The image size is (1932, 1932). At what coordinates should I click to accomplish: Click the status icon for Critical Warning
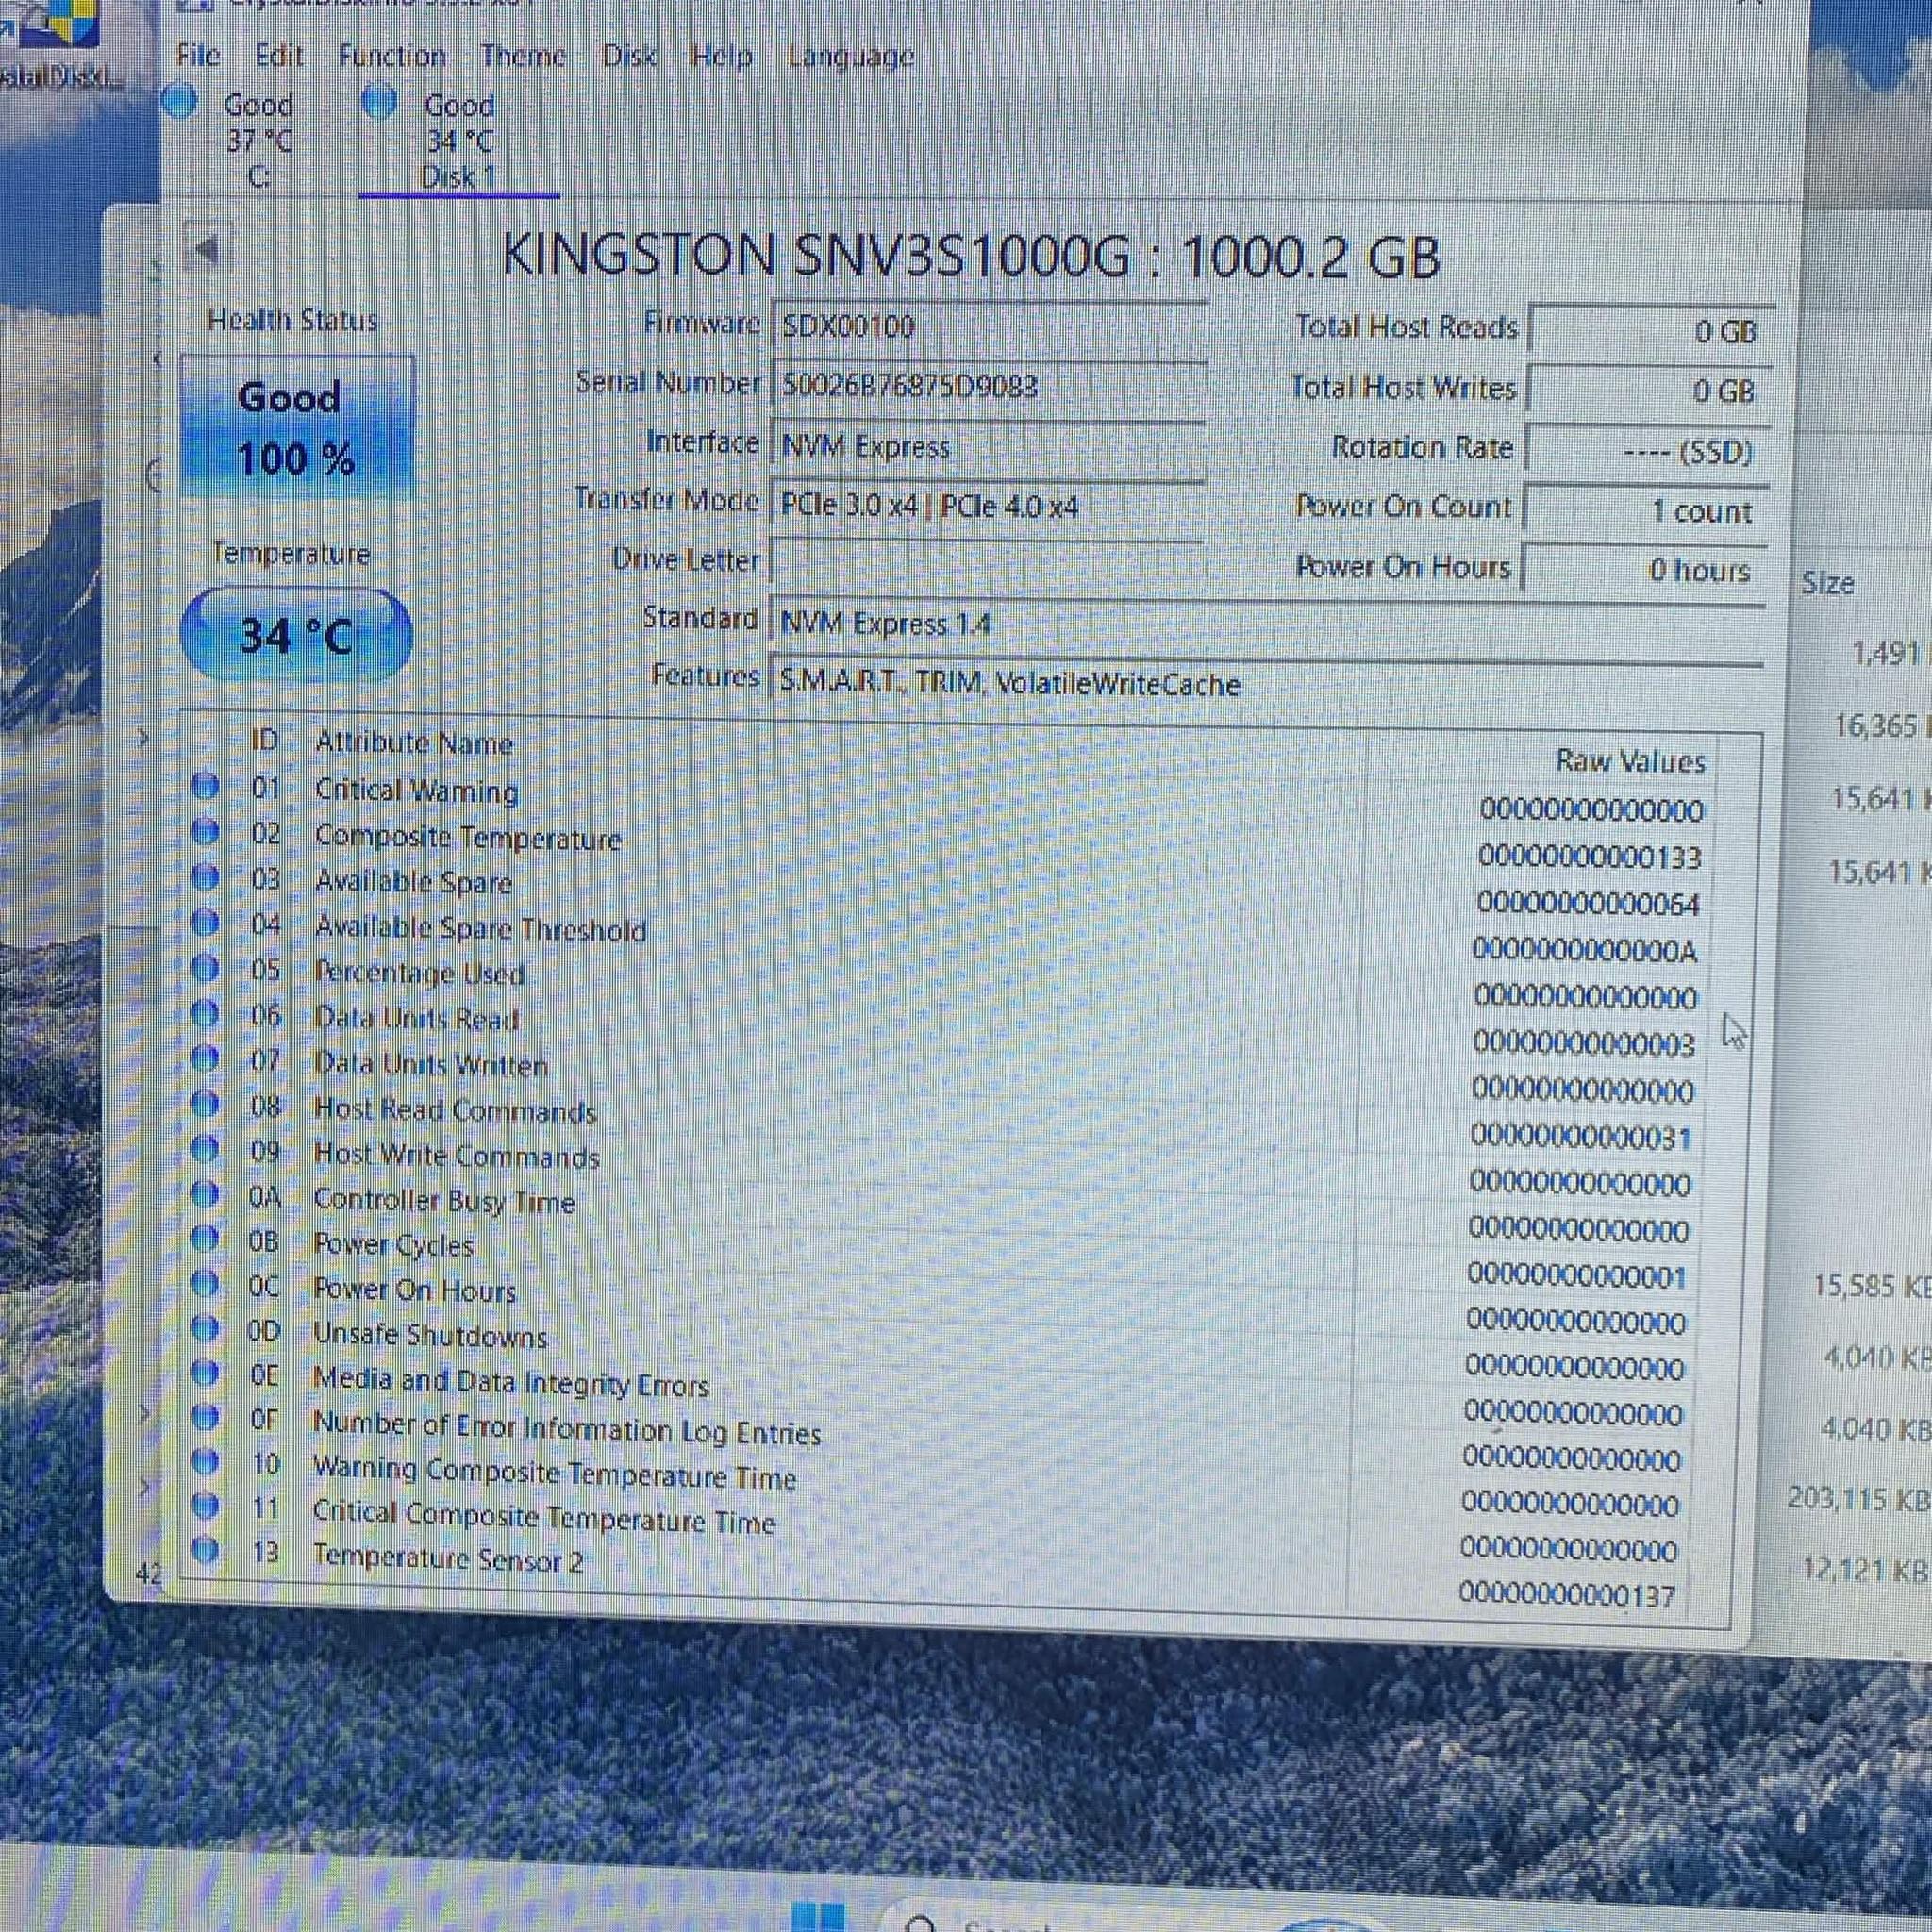(205, 786)
